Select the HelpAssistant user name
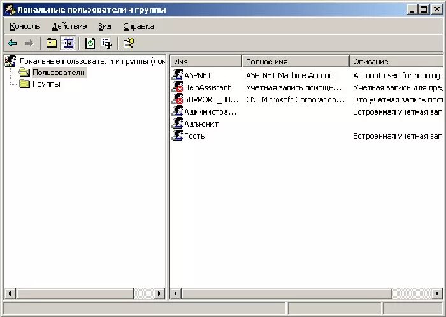Screen dimensions: 446x317 (207, 87)
